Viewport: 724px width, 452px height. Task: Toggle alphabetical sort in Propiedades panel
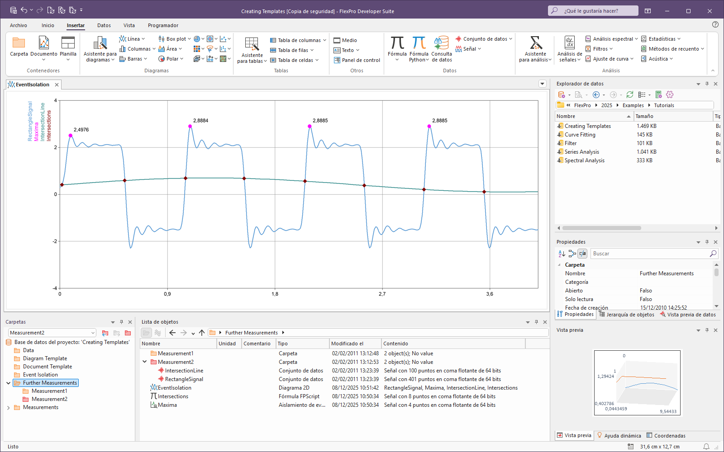coord(562,254)
